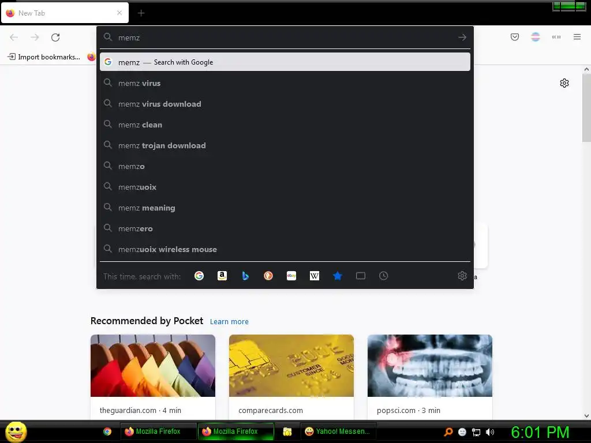Viewport: 591px width, 443px height.
Task: Click the page vertical scrollbar thumb
Action: (586, 108)
